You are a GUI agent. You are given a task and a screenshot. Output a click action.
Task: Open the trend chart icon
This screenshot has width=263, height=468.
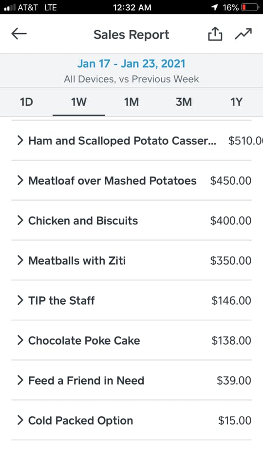[244, 34]
